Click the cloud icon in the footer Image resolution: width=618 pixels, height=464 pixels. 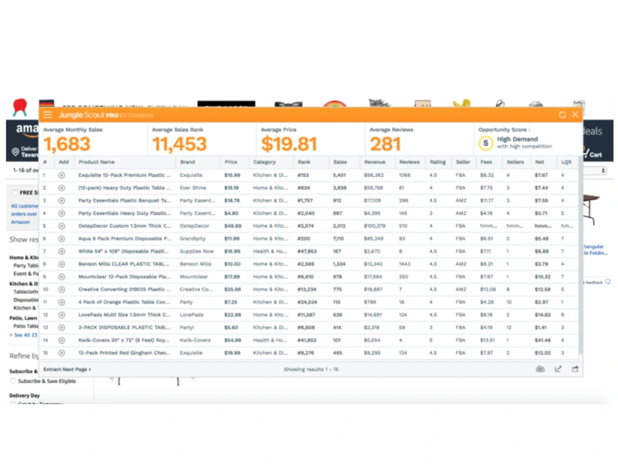540,369
